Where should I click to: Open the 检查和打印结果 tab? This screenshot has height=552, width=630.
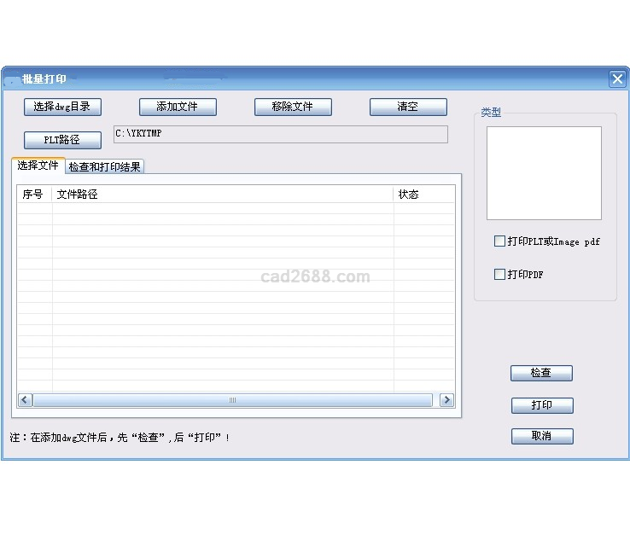coord(105,167)
